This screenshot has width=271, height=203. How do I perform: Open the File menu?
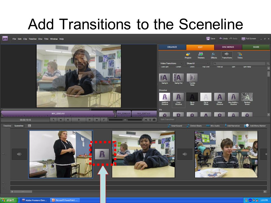click(14, 39)
